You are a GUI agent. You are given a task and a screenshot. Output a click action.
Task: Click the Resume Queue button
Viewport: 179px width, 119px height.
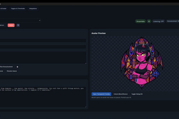[x=12, y=71]
